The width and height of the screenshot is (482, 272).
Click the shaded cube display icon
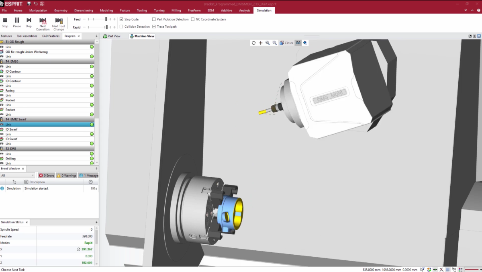(305, 43)
